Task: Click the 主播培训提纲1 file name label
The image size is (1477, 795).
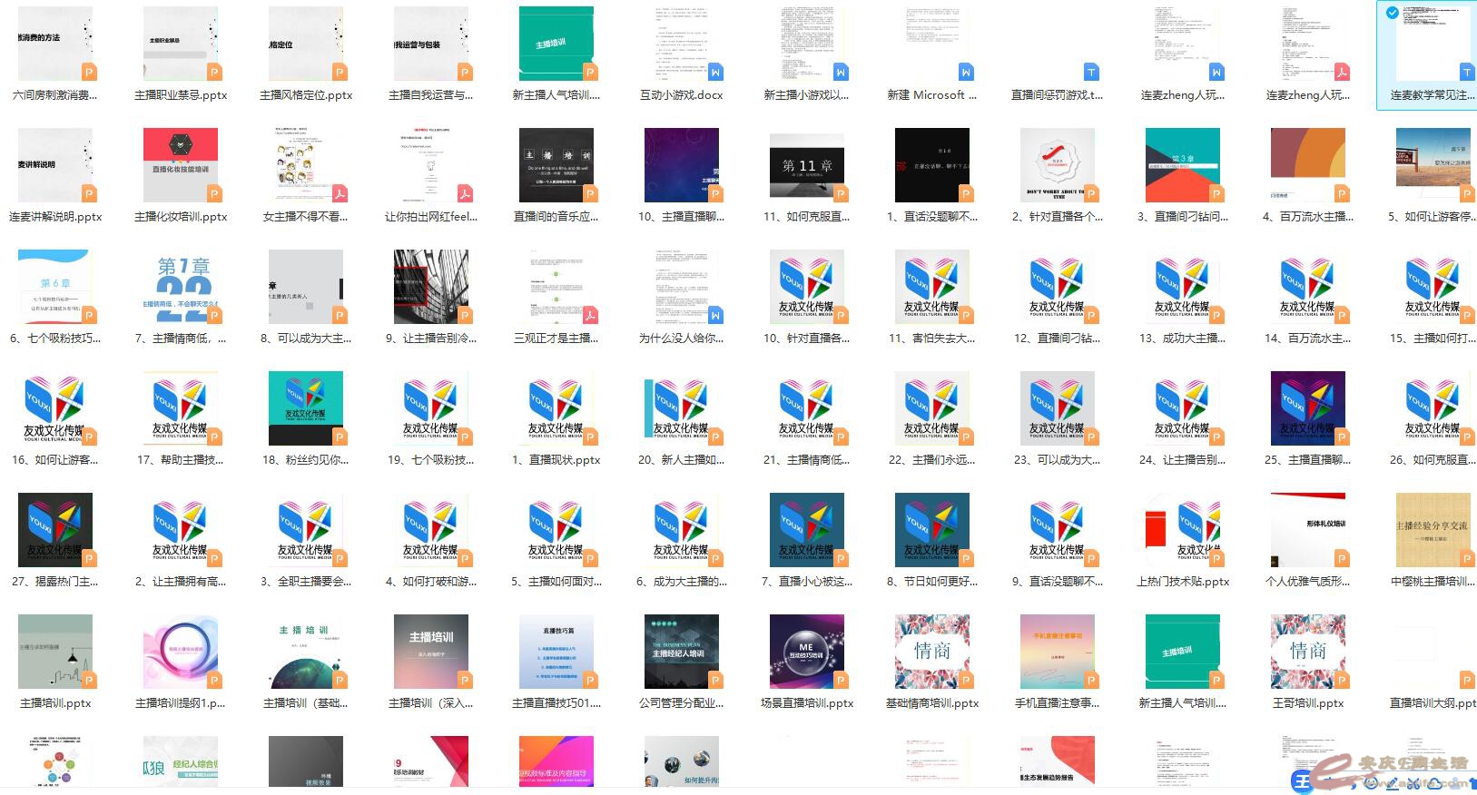Action: 181,703
